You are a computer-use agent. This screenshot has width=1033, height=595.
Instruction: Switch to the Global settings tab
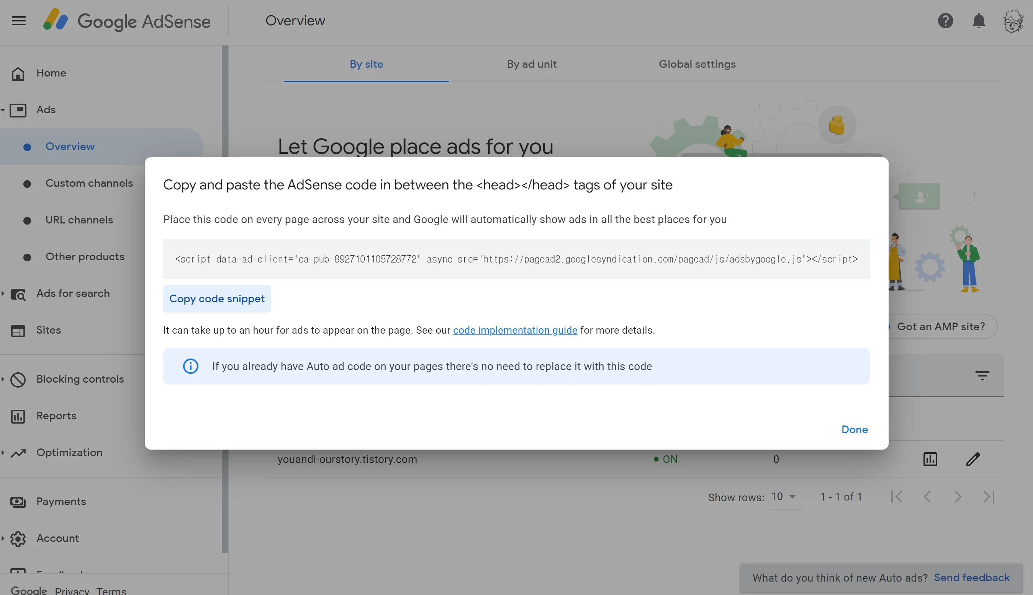point(697,64)
